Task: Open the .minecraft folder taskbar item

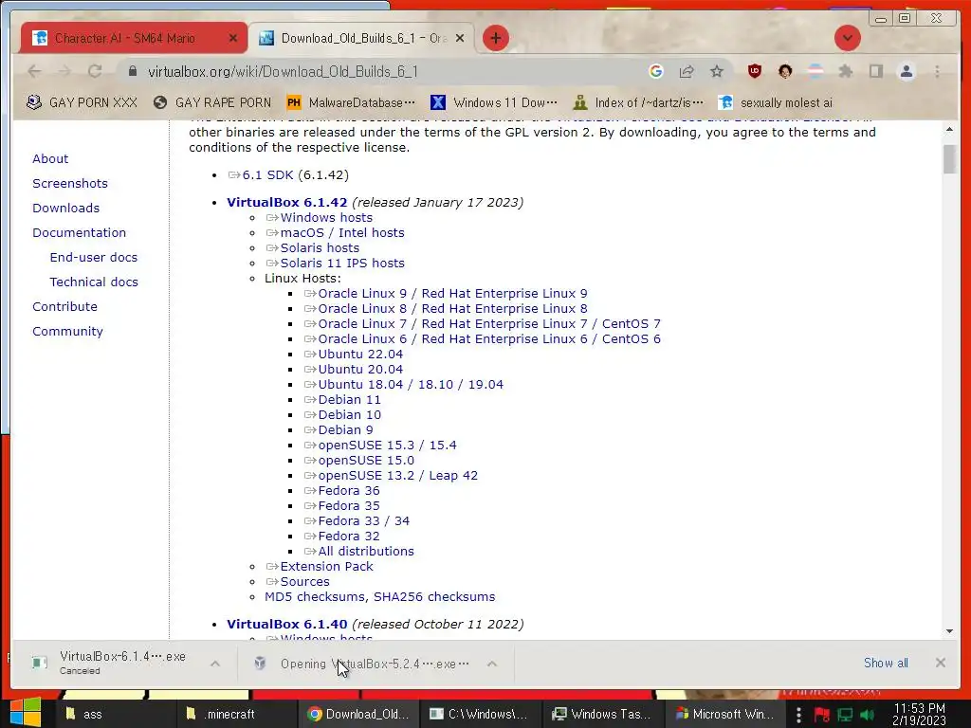Action: [x=237, y=714]
